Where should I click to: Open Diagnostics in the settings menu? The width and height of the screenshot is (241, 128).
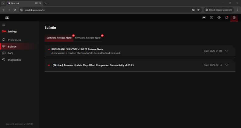click(x=14, y=60)
